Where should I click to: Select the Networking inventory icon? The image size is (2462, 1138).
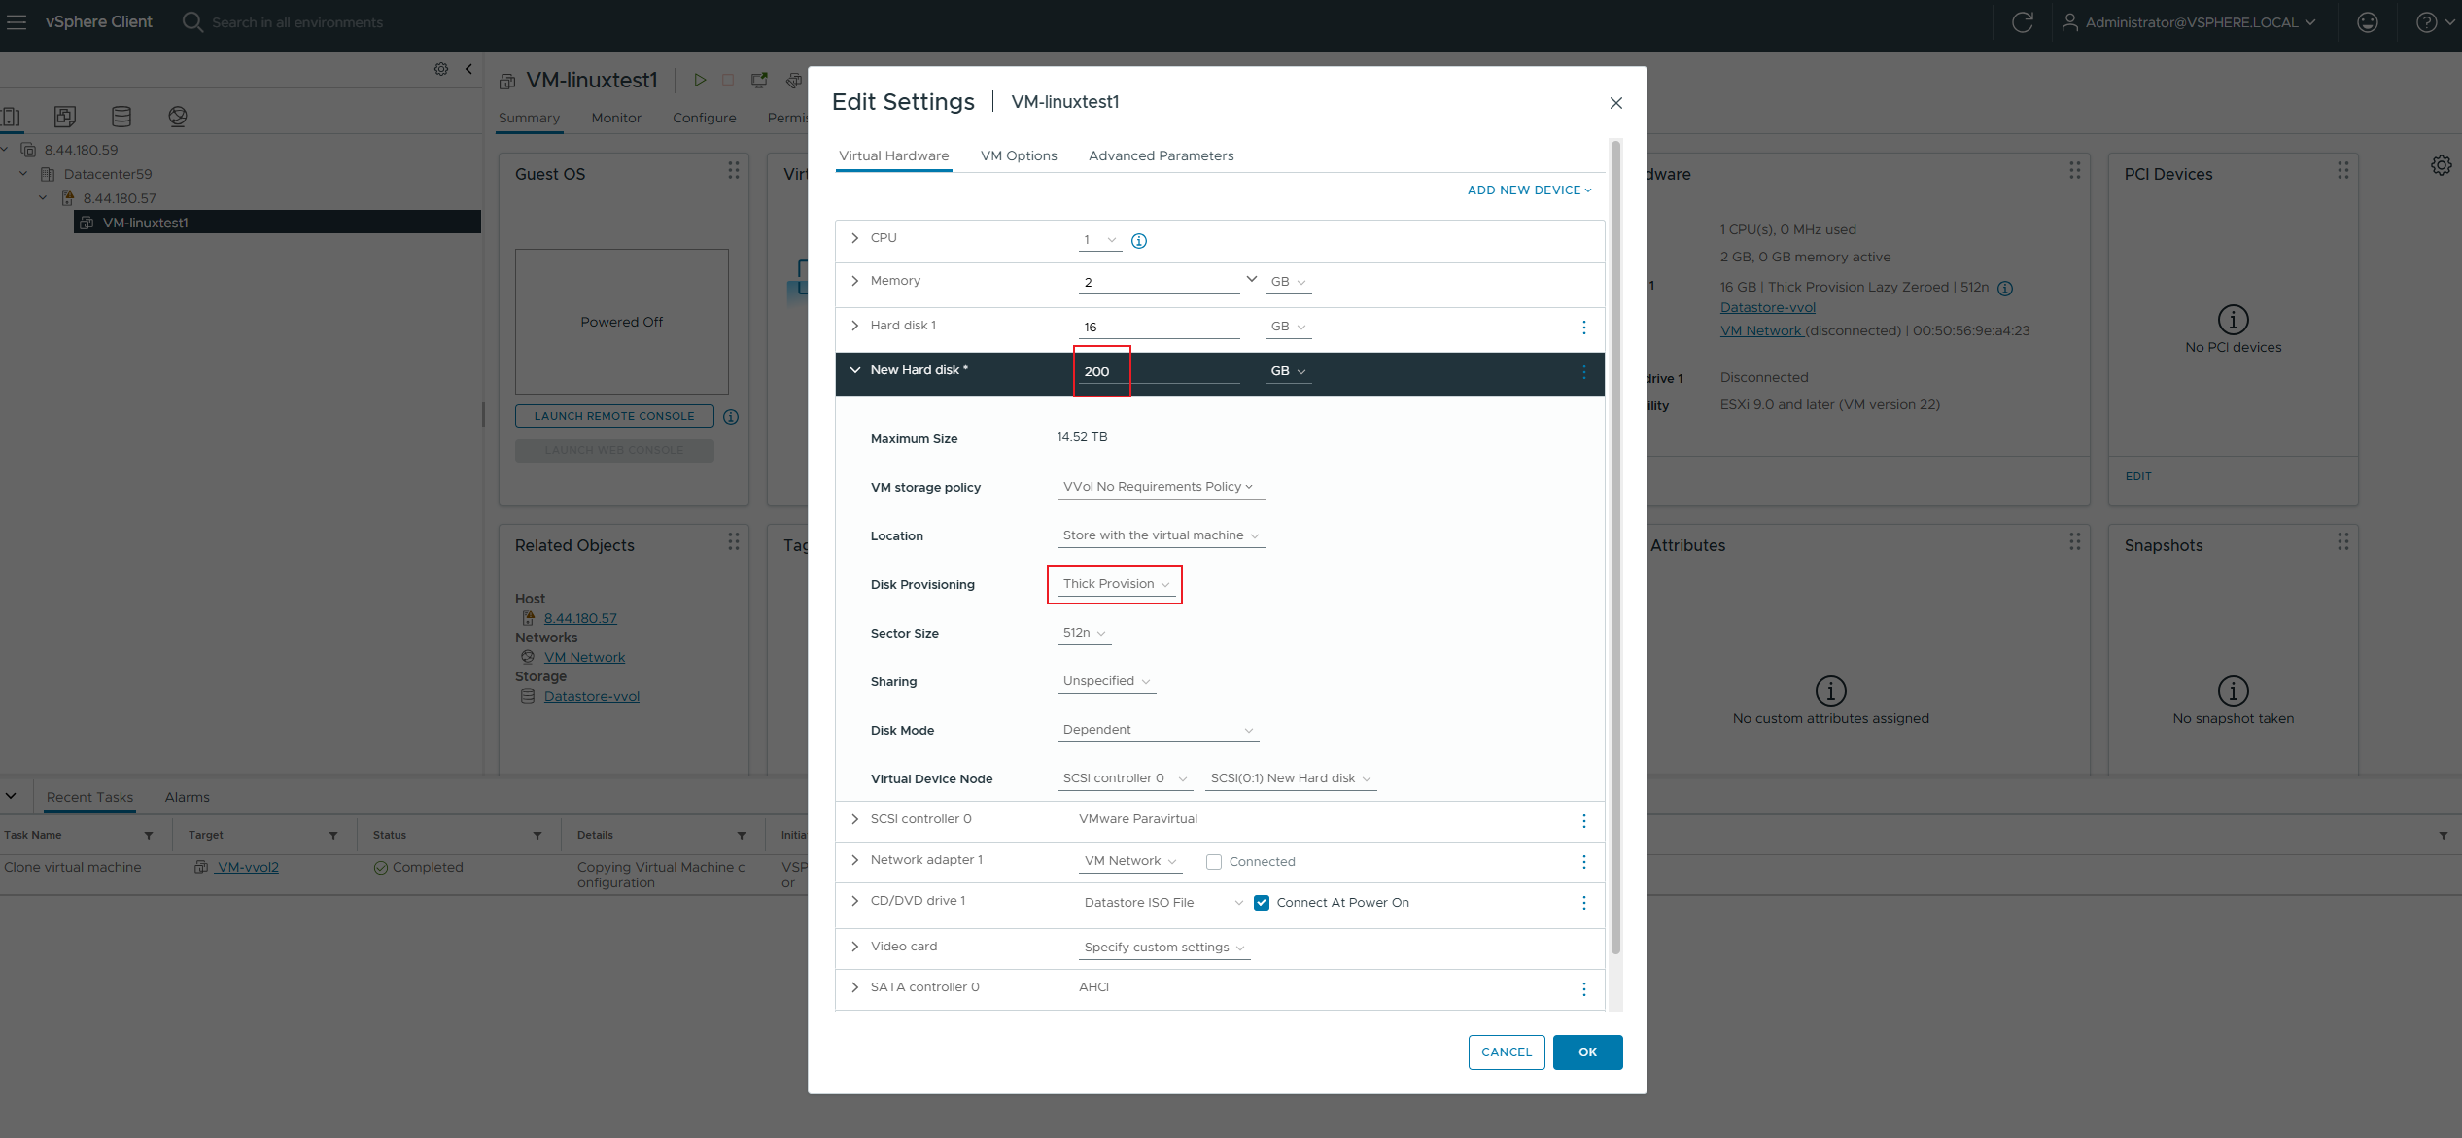(x=178, y=117)
